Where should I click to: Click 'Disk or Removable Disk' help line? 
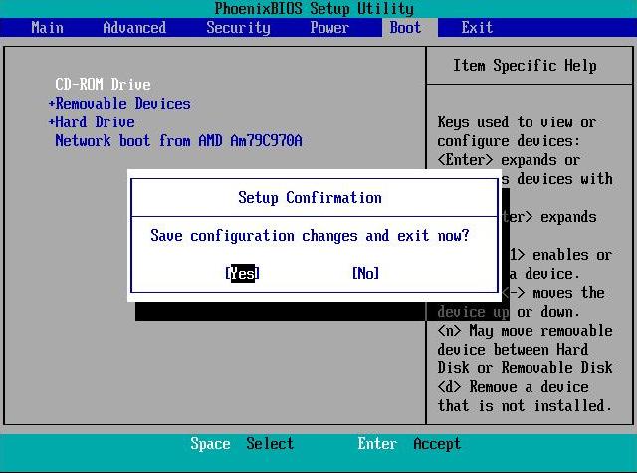[525, 367]
